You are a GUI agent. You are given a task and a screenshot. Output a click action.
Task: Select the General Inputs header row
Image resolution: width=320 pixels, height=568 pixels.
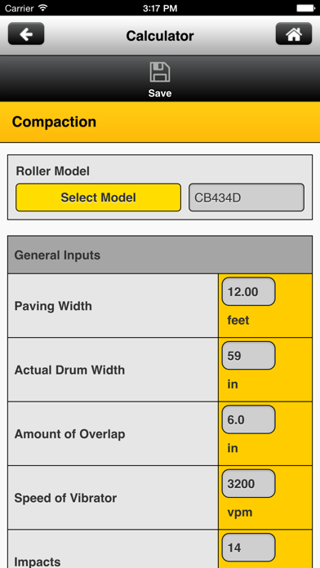(160, 255)
